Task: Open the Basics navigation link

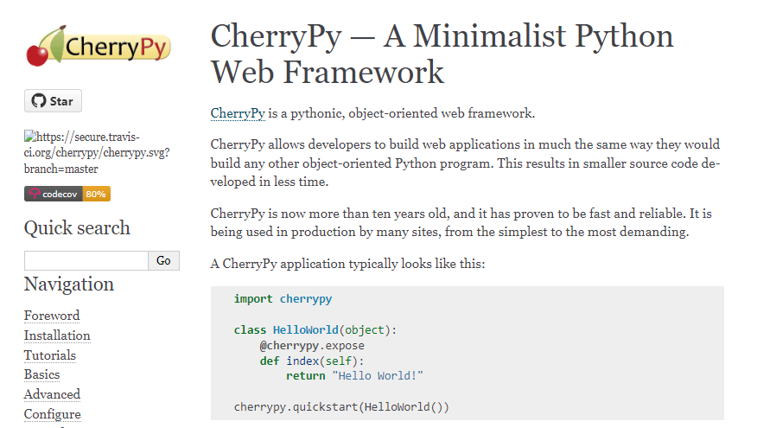Action: (x=42, y=374)
